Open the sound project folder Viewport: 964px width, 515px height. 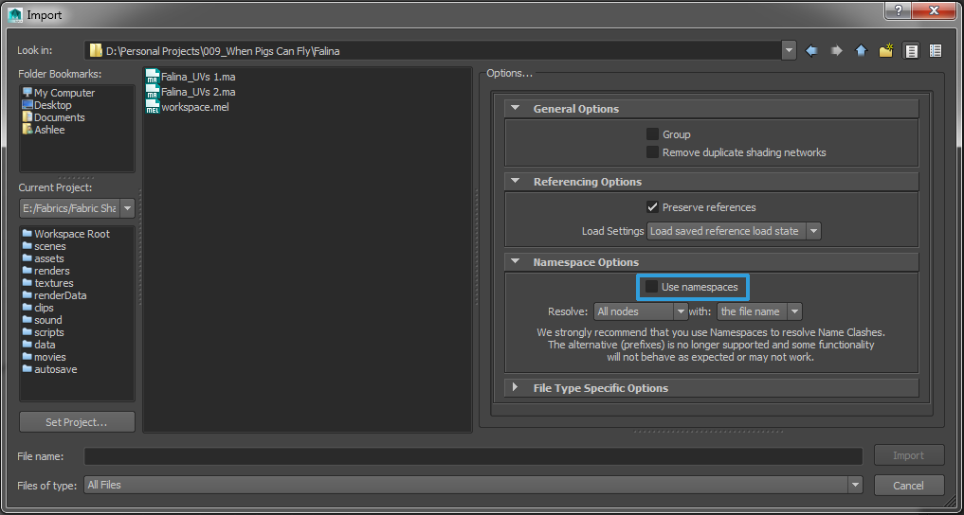click(42, 320)
